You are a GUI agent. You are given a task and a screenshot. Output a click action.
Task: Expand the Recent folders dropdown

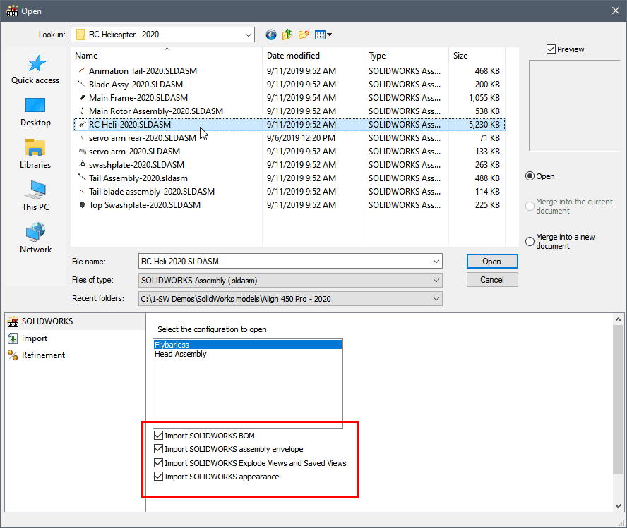tap(436, 299)
